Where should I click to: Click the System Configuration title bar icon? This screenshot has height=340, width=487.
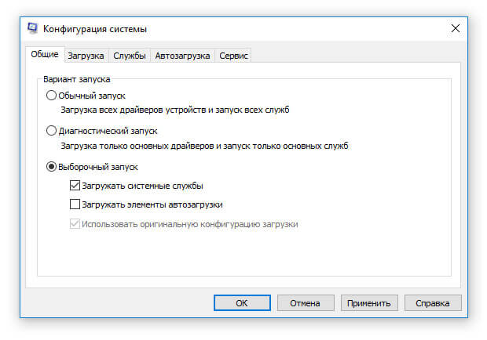[32, 28]
